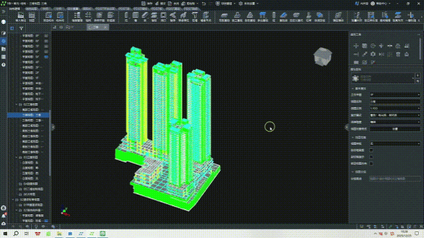Click the help center icon in title bar
The height and width of the screenshot is (238, 424).
[372, 3]
